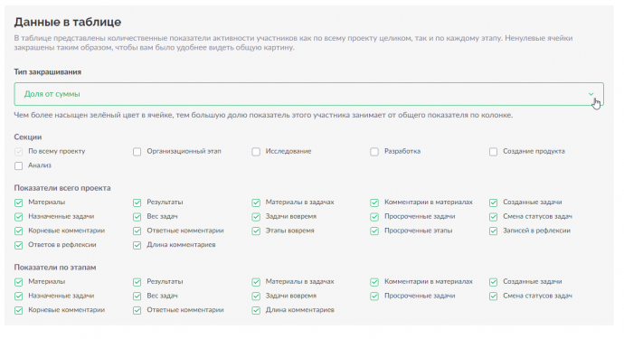The height and width of the screenshot is (339, 624).
Task: Disable Просроченные этапы checkbox
Action: tap(374, 231)
